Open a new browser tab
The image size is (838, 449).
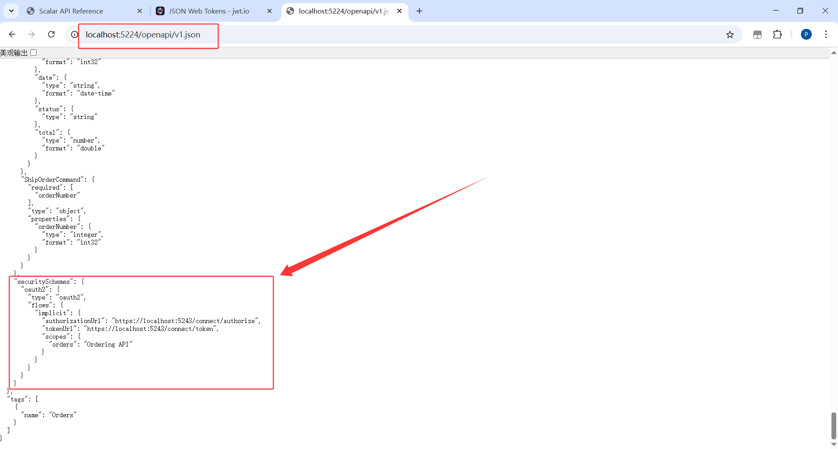click(419, 11)
